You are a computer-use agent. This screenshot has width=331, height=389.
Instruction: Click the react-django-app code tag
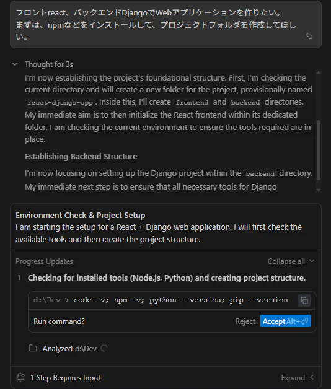[60, 102]
